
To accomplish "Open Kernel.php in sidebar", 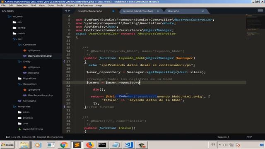I will pyautogui.click(x=29, y=101).
